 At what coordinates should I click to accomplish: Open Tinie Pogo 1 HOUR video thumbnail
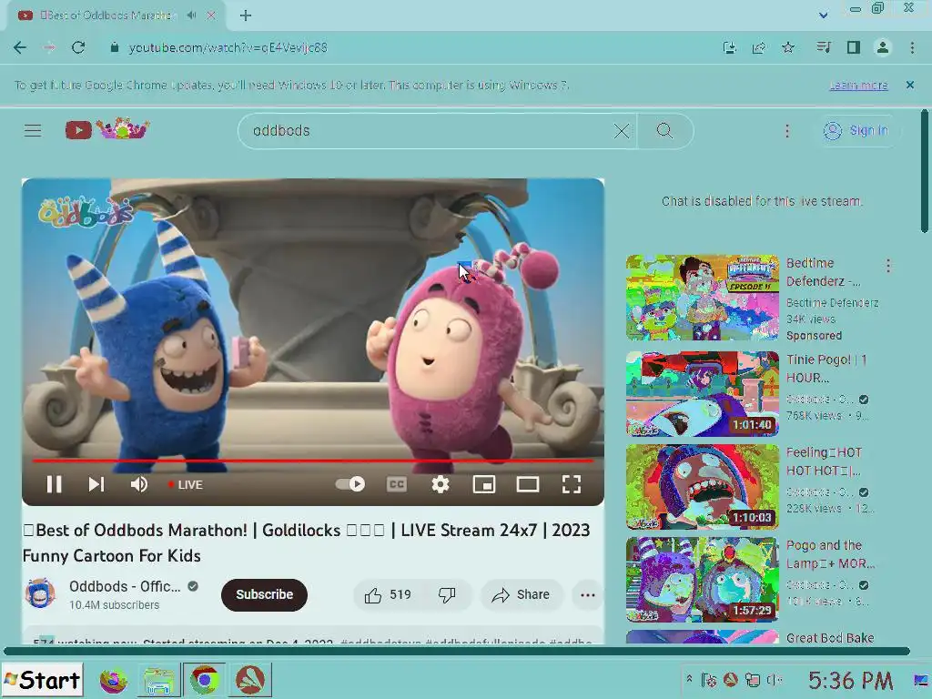[702, 393]
